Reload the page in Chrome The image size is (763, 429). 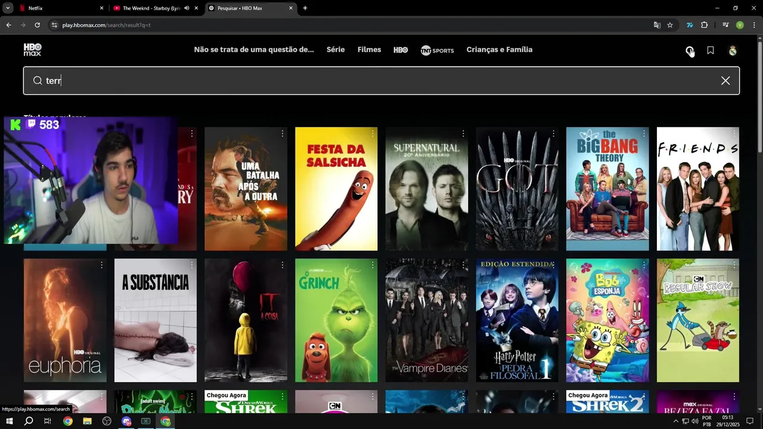pyautogui.click(x=37, y=25)
